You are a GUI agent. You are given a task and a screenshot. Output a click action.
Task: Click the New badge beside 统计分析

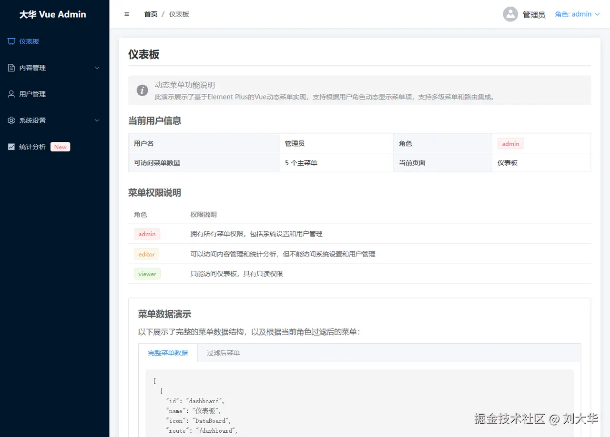tap(60, 147)
